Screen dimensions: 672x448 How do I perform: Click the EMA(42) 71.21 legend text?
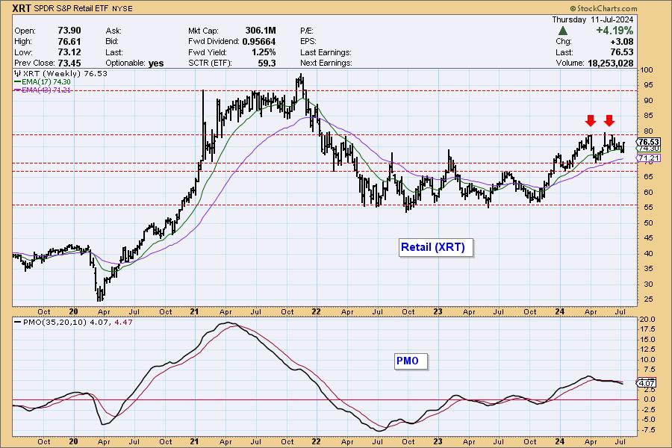46,90
